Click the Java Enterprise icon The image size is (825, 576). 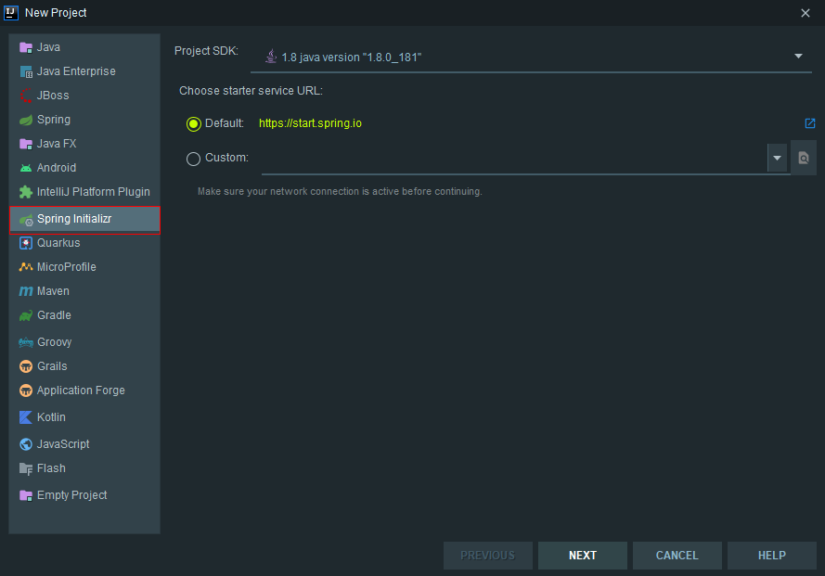pos(26,71)
